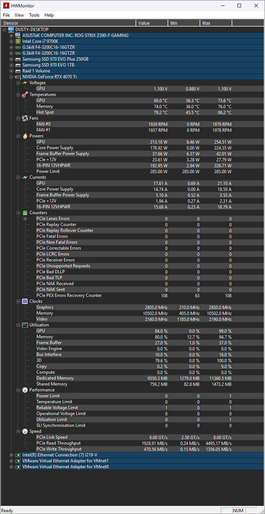Expand the Samsung SSD 970 EVO 1TB node
This screenshot has height=514, width=265.
point(11,65)
